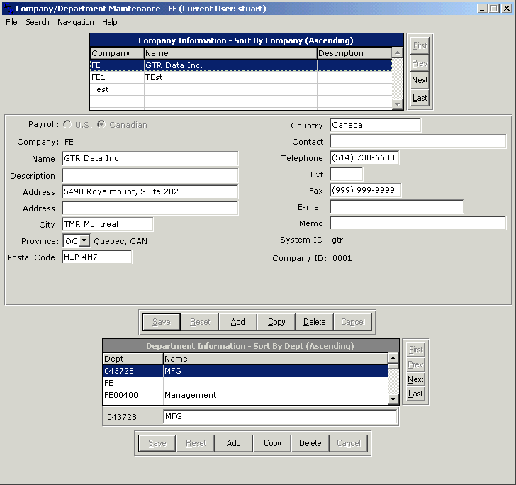The height and width of the screenshot is (485, 516).
Task: Go to Next company record
Action: click(x=420, y=80)
